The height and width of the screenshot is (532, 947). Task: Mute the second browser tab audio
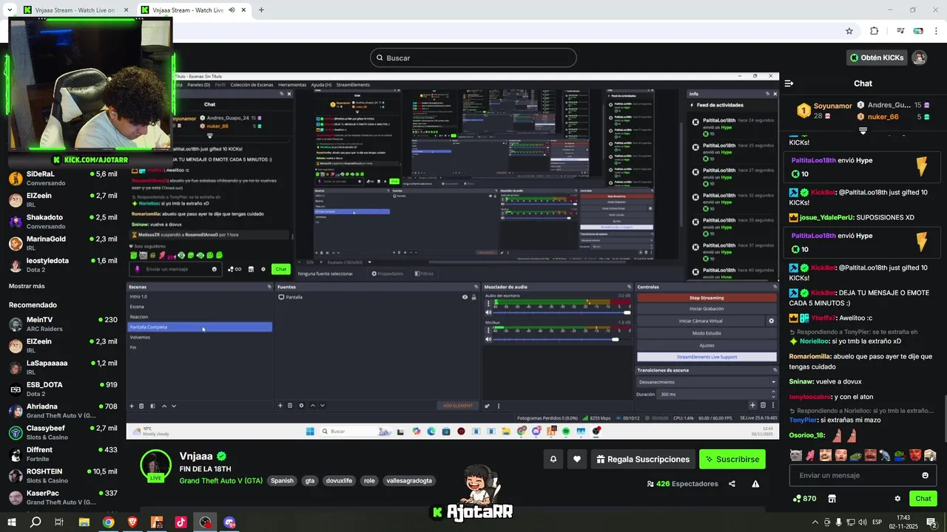232,10
